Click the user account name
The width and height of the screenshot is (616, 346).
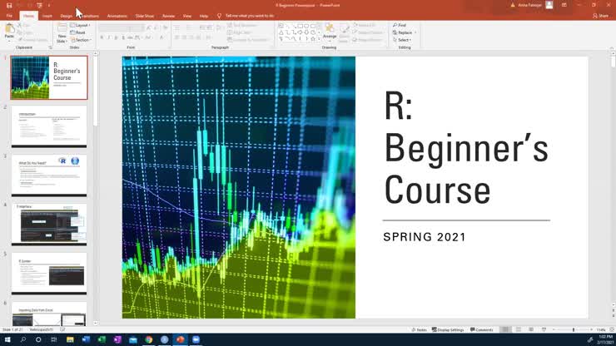click(x=529, y=5)
